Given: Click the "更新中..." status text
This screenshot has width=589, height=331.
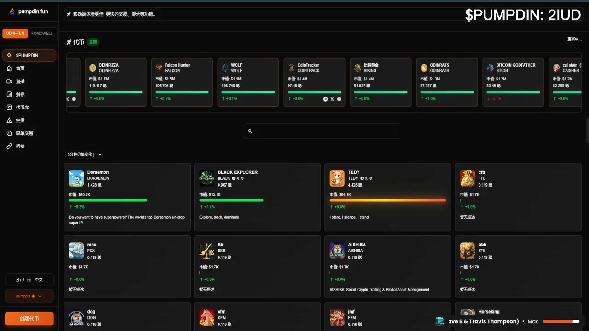Looking at the screenshot, I should [x=574, y=40].
